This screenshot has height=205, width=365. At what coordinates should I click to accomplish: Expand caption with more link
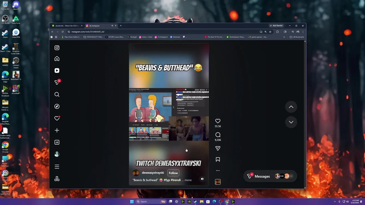[x=188, y=180]
